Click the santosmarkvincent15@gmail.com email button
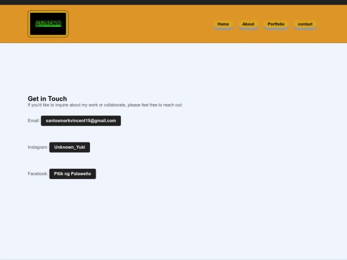 (x=81, y=121)
